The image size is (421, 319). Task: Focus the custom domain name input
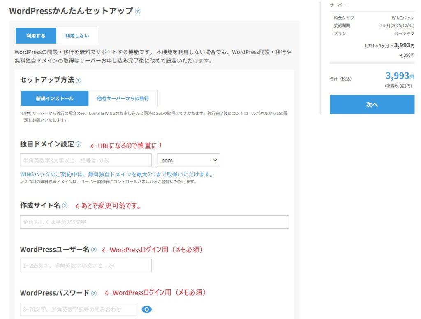86,160
